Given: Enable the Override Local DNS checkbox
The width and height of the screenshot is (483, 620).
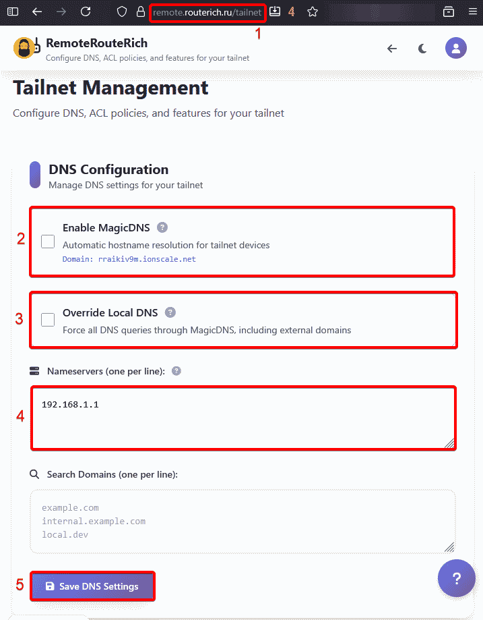Looking at the screenshot, I should click(x=46, y=320).
